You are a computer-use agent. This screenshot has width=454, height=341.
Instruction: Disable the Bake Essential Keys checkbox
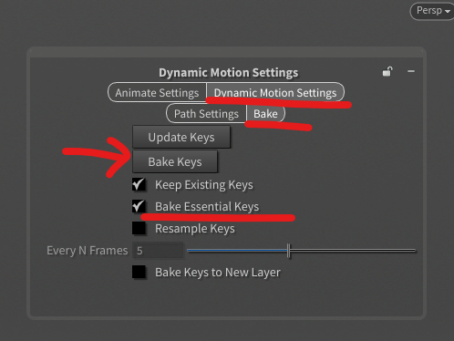tap(139, 206)
